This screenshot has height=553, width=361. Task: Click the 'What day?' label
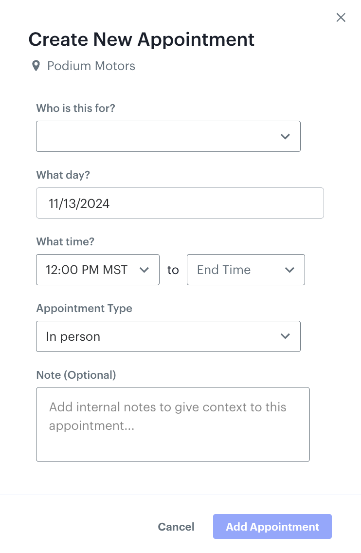pyautogui.click(x=63, y=175)
